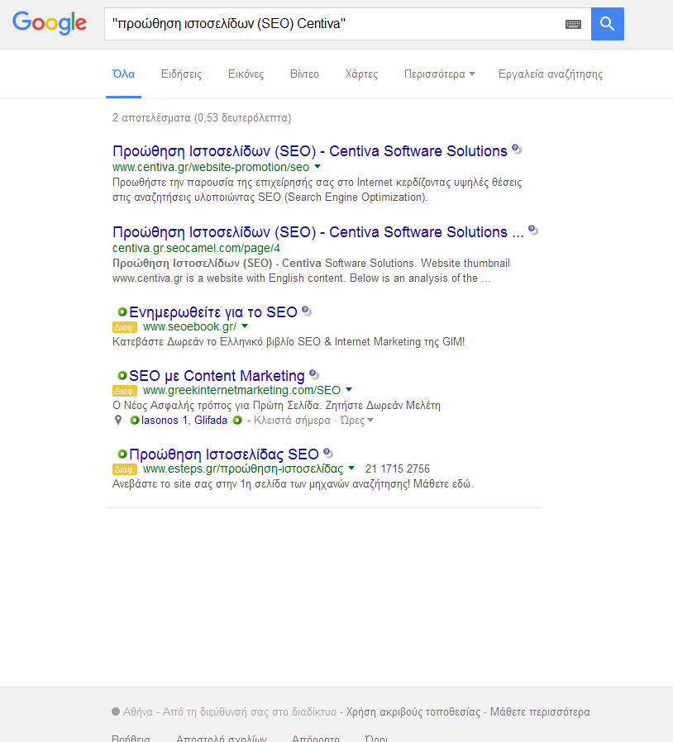Open Εργαλεία αναζήτησης search tools
The width and height of the screenshot is (673, 742).
(x=551, y=74)
